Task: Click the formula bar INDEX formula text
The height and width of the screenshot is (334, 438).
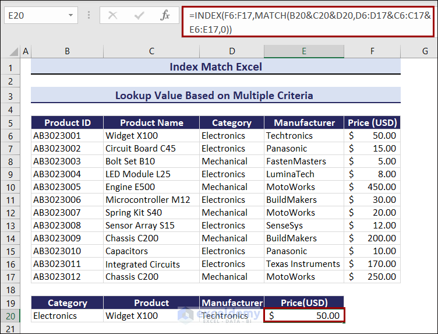Action: [x=309, y=22]
